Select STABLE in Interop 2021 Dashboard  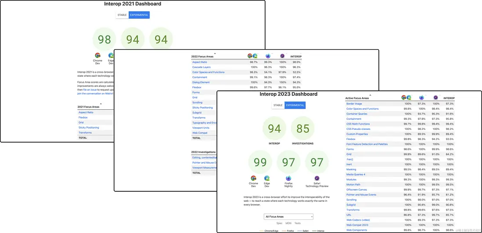tap(122, 15)
